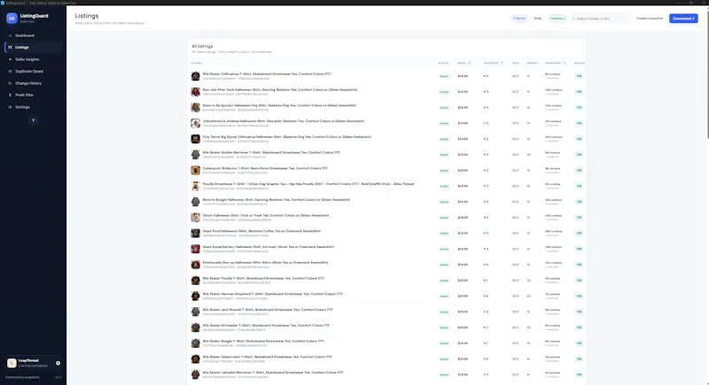Open health score for Cyberpunk Shiba Inu T-Shirt

(x=580, y=170)
